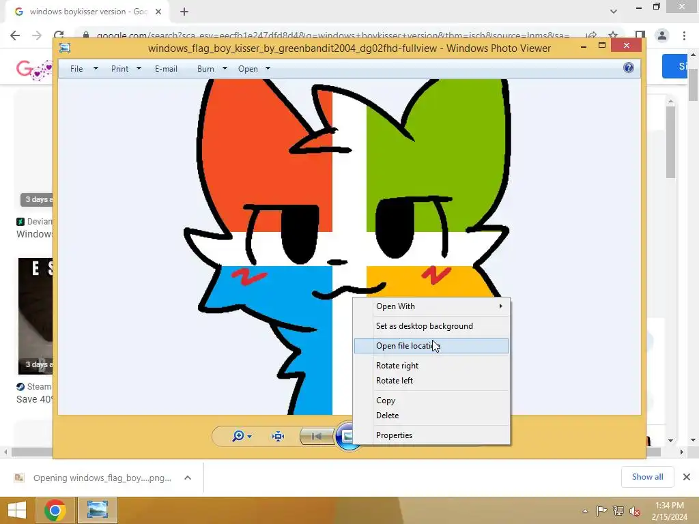This screenshot has width=699, height=524.
Task: Expand the Print dropdown arrow
Action: pyautogui.click(x=139, y=69)
